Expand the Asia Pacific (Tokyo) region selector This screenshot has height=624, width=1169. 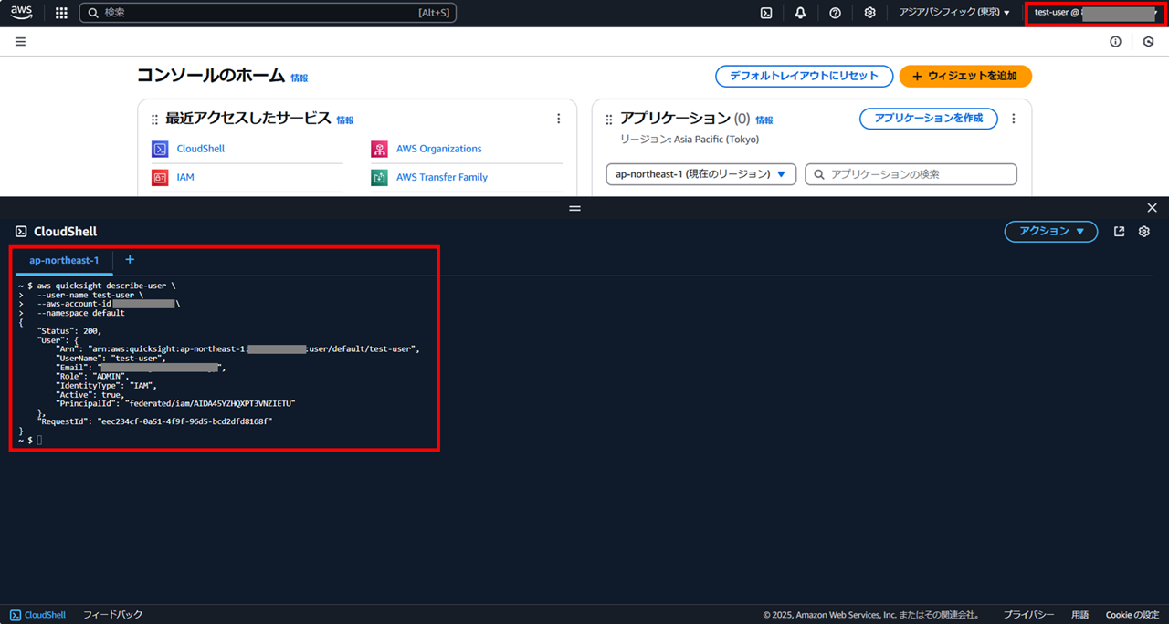click(x=954, y=13)
